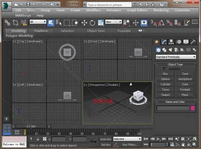Switch to the Freeform ribbon tab

click(41, 31)
